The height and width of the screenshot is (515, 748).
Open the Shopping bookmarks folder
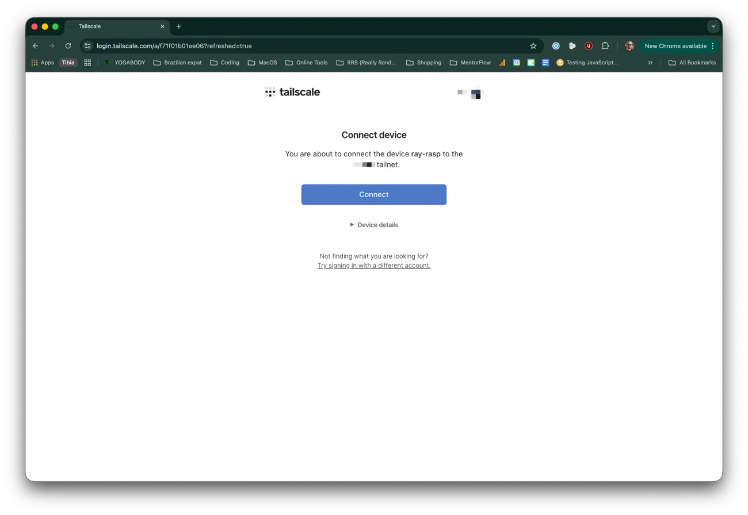coord(424,63)
